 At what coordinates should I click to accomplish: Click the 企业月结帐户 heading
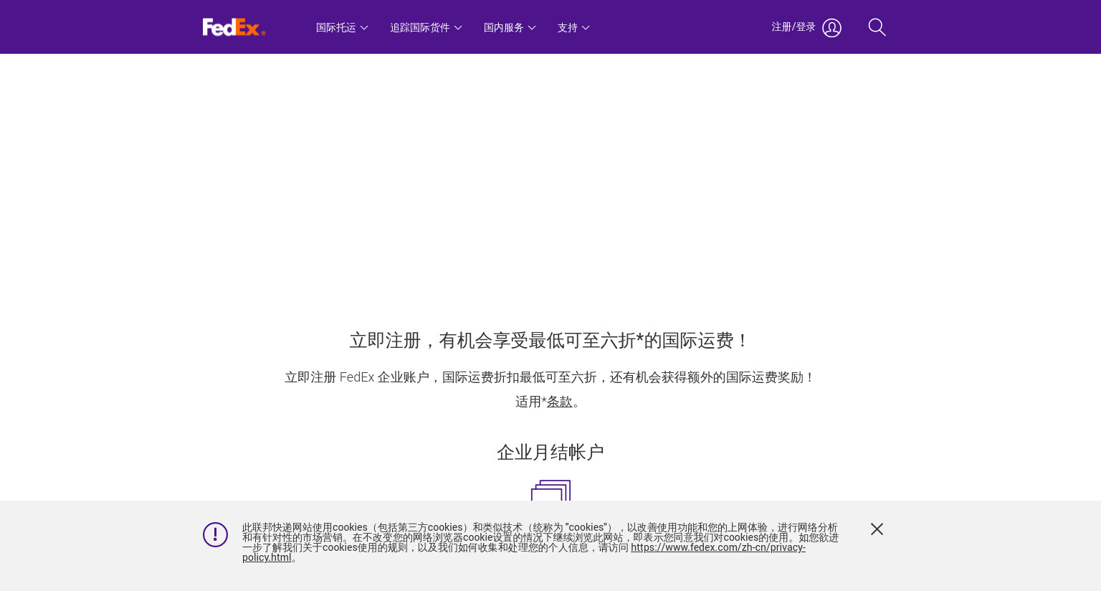click(550, 453)
